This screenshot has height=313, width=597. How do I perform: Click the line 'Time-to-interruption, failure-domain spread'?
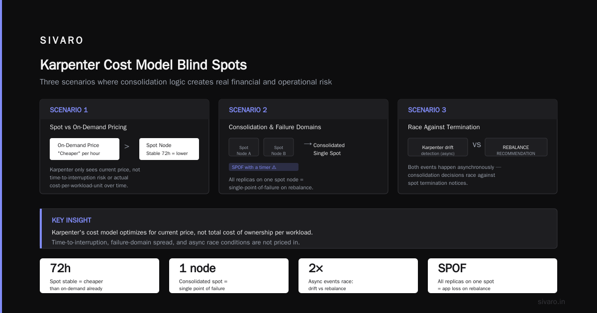pos(176,242)
